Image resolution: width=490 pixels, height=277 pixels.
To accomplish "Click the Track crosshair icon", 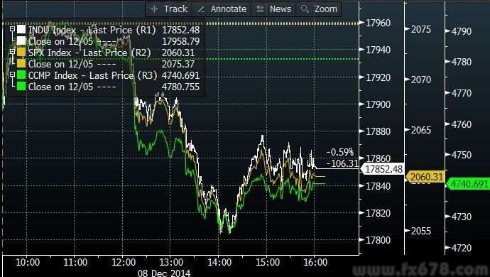I will point(154,9).
